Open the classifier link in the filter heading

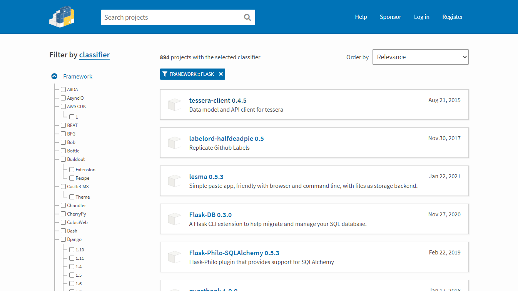pos(94,55)
